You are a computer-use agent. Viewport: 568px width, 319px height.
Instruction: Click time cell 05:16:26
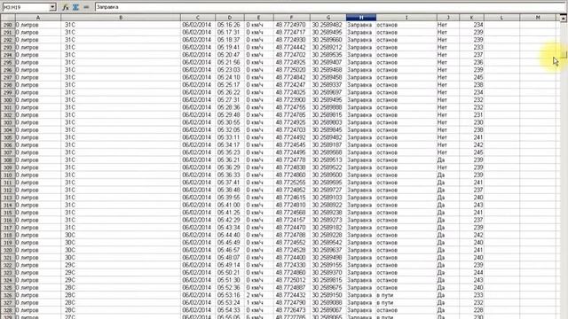[x=230, y=25]
